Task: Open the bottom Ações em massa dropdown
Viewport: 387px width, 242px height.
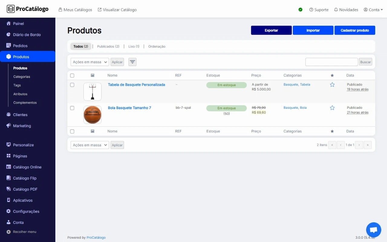Action: [x=90, y=145]
